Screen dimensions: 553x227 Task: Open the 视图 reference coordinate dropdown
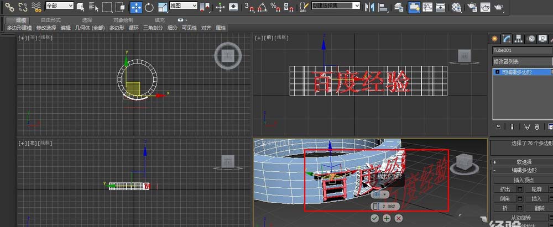pos(184,6)
